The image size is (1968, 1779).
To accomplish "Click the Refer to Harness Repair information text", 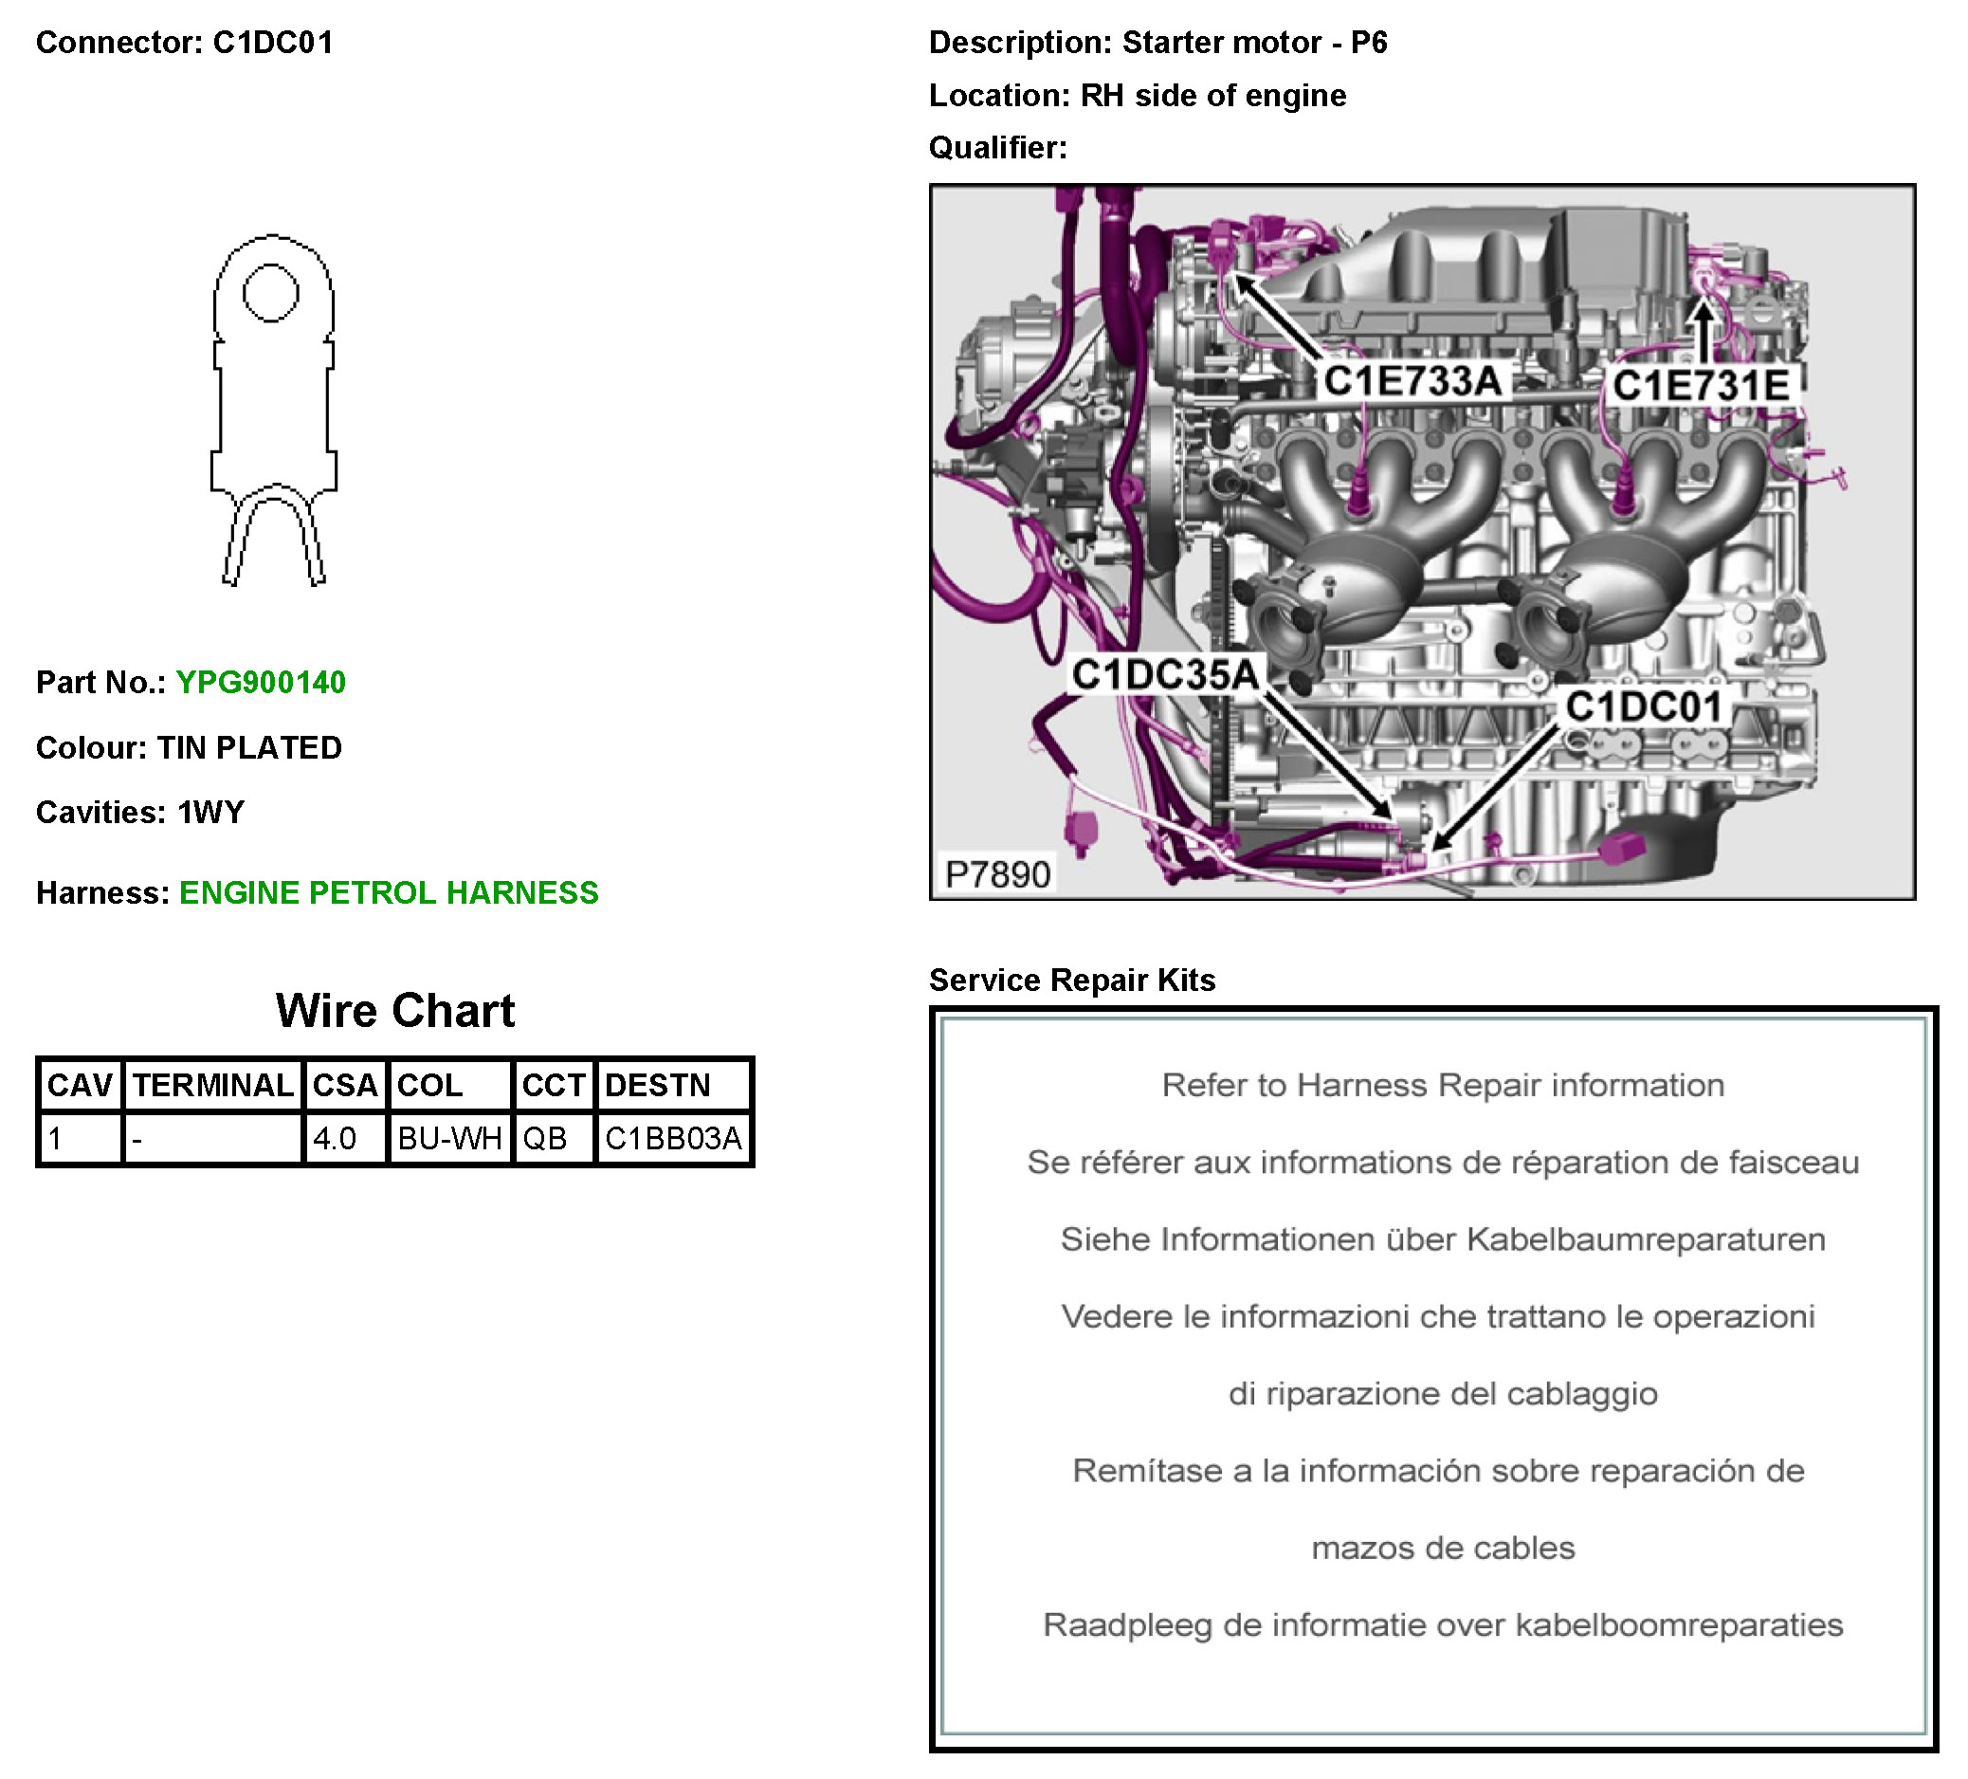I will [x=1442, y=1086].
